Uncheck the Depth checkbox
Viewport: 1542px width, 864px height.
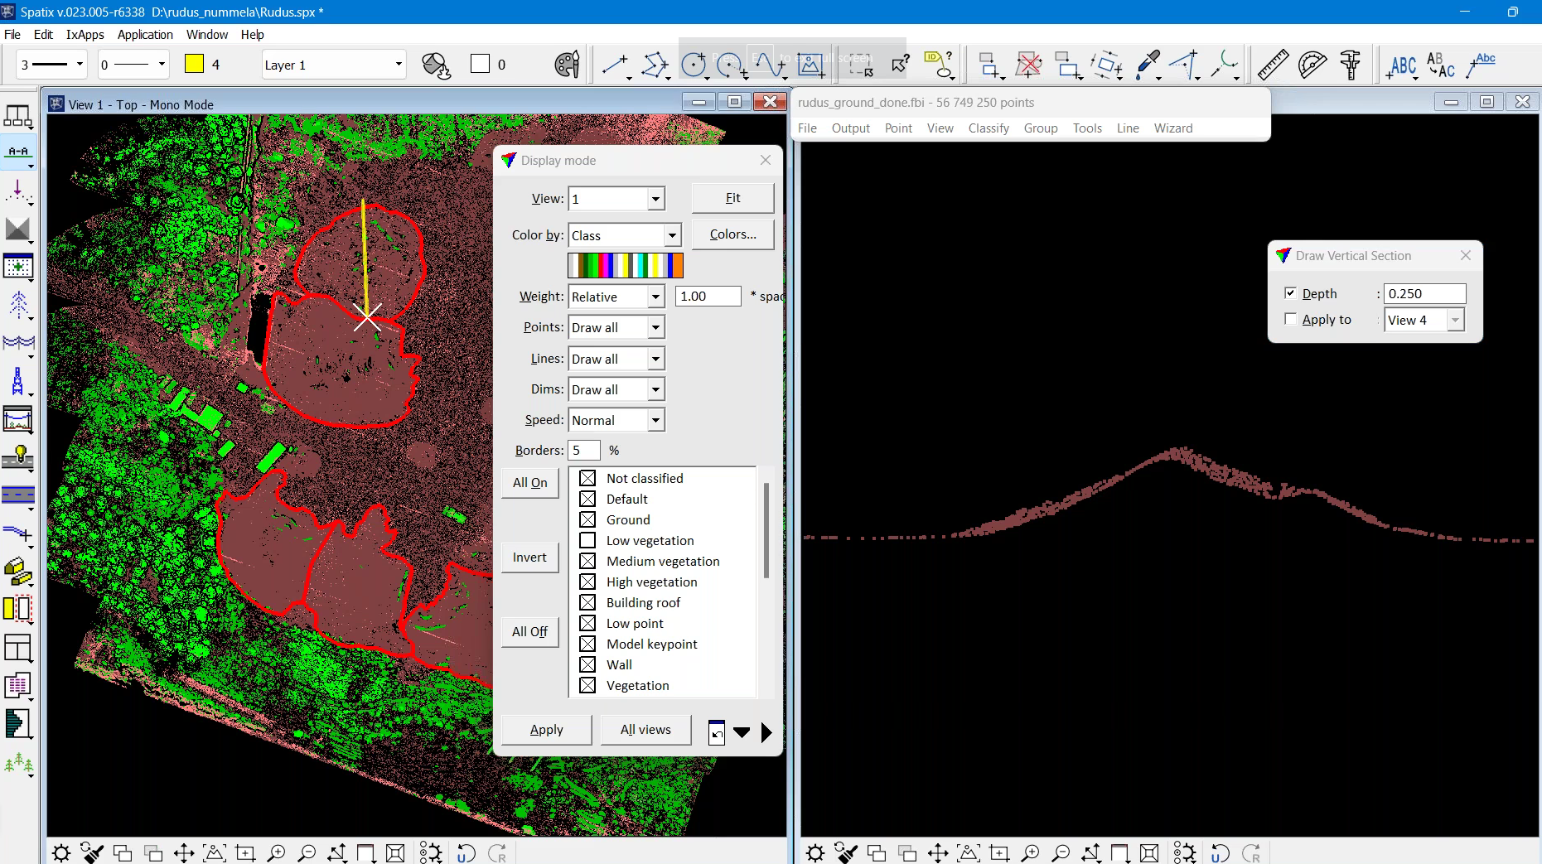point(1290,293)
